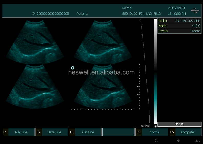Click the Ctrl indicator at the bottom

tap(157, 141)
